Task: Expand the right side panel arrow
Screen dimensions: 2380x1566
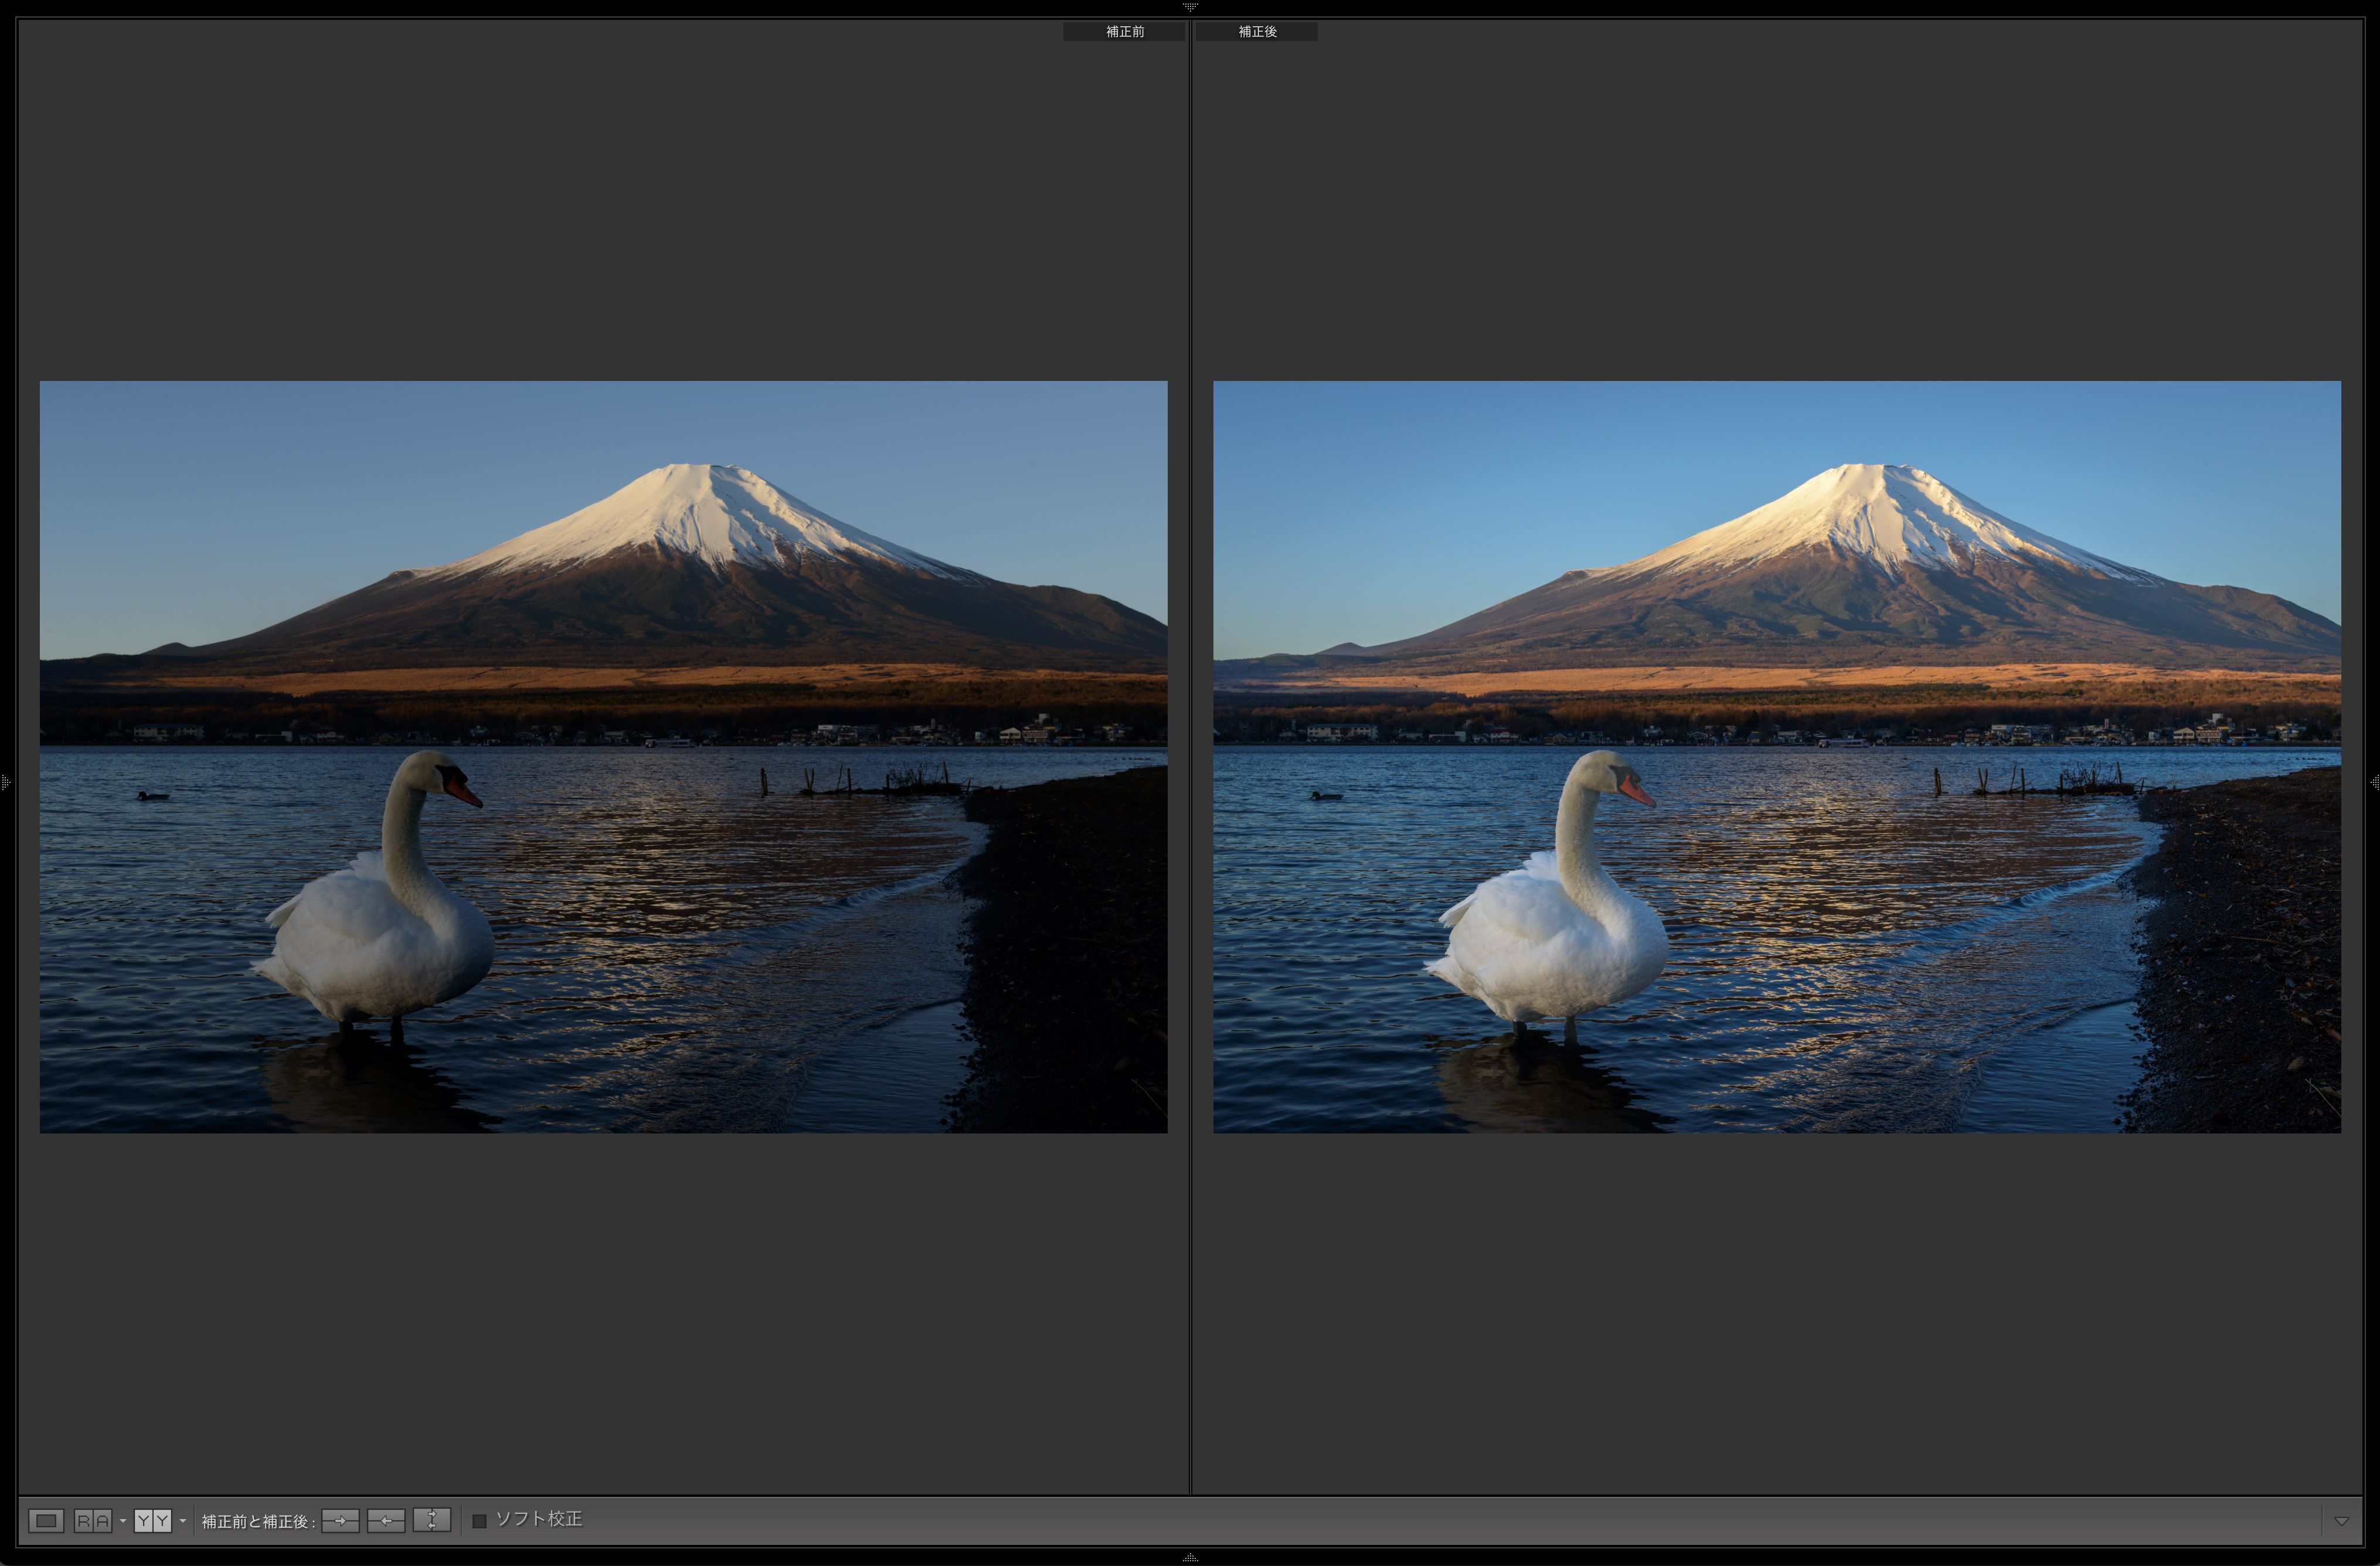Action: point(2374,782)
